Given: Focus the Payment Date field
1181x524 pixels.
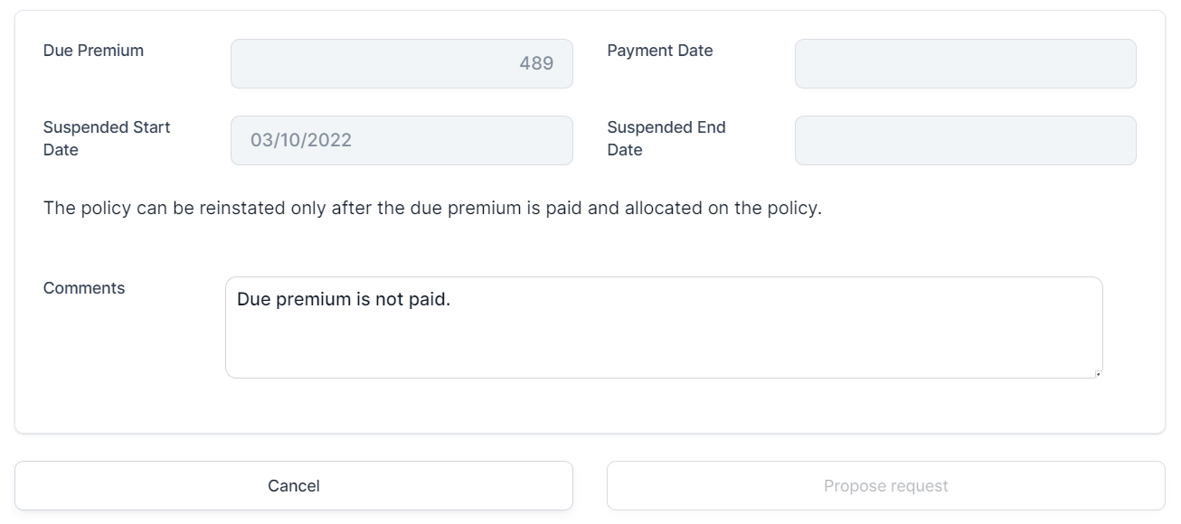Looking at the screenshot, I should pos(965,64).
